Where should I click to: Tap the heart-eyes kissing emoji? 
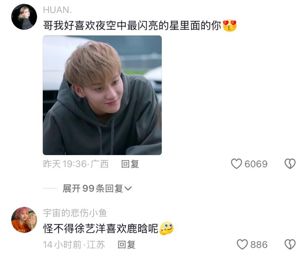point(229,25)
